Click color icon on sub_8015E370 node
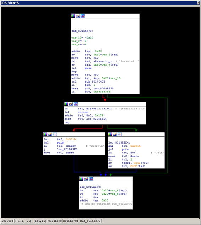The image size is (201, 225). point(73,16)
